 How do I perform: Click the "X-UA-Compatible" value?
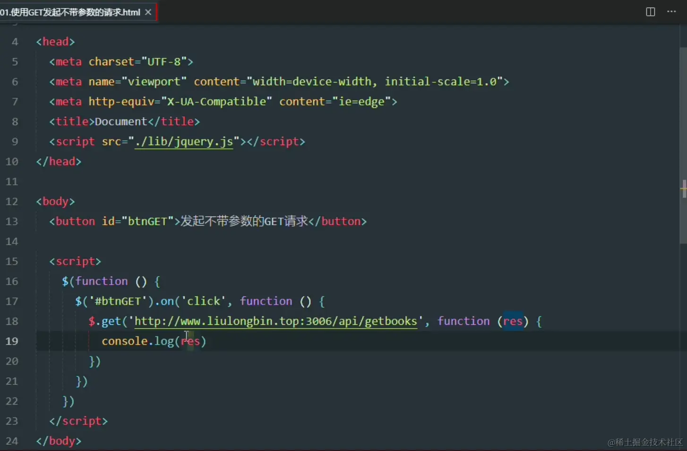click(x=217, y=102)
